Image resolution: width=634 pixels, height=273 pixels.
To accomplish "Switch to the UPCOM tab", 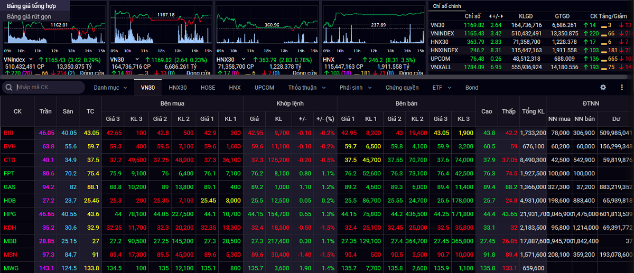I will (264, 88).
